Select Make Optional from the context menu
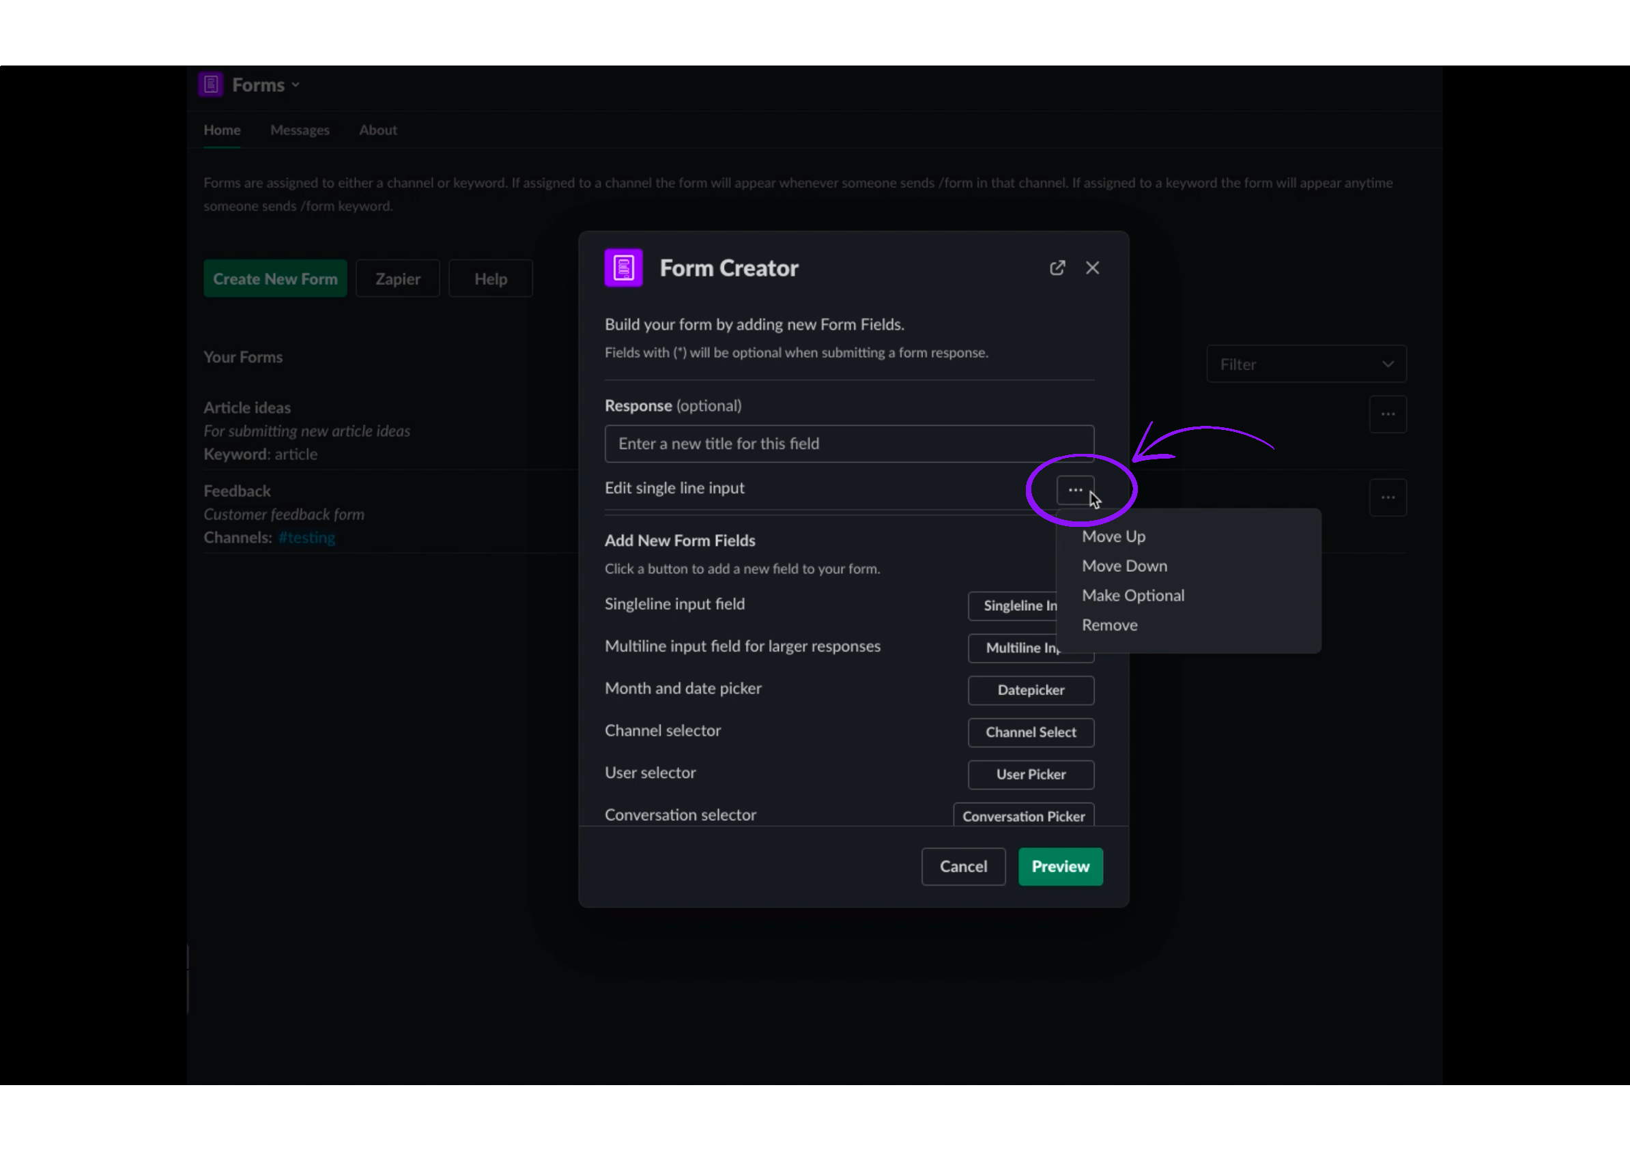1630x1152 pixels. [x=1132, y=596]
